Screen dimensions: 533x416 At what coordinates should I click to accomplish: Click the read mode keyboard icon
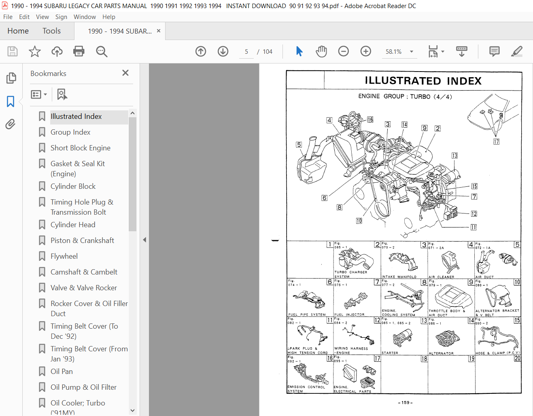(x=462, y=51)
